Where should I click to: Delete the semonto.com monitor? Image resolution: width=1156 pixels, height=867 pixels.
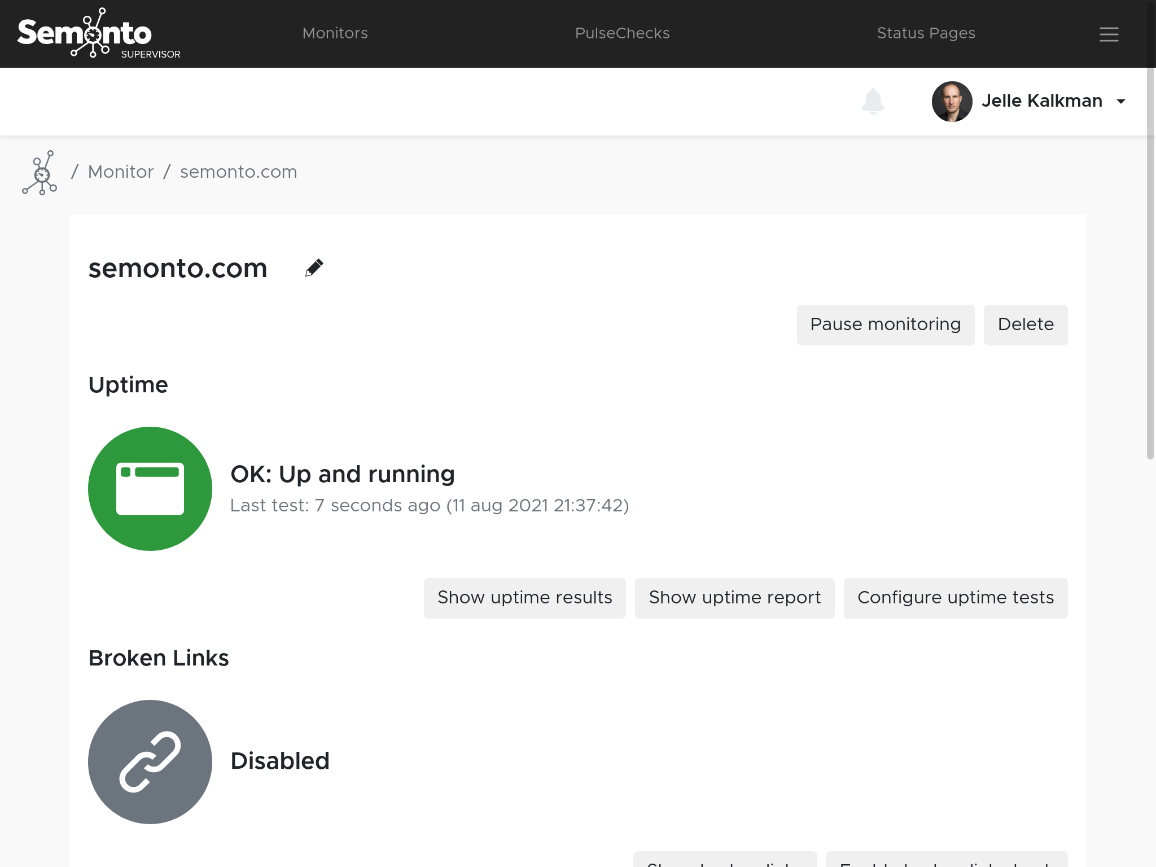point(1025,325)
